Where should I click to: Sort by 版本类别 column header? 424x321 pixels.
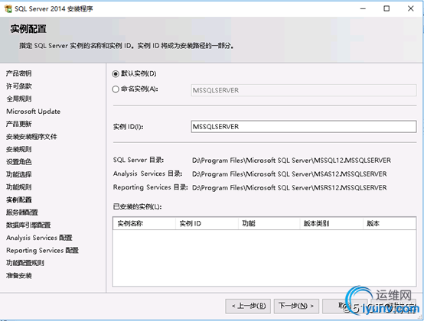click(x=331, y=223)
